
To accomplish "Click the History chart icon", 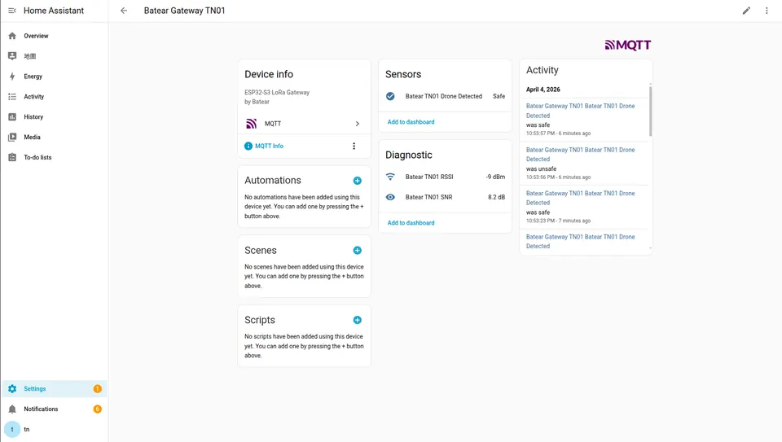I will 12,116.
